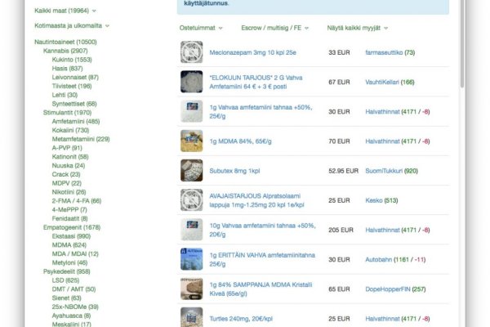Select the Ayahuasca (8) subcategory
Viewport: 490px width, 327px height.
pyautogui.click(x=71, y=316)
